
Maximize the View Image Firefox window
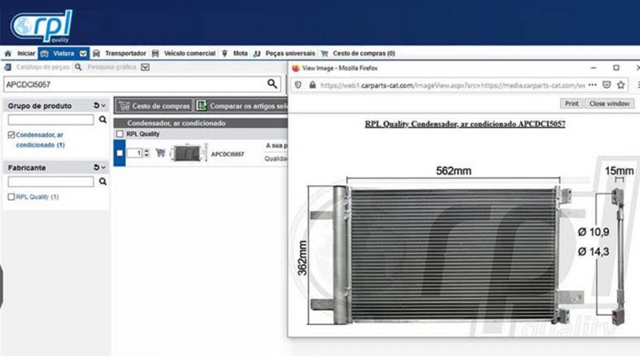coord(616,68)
